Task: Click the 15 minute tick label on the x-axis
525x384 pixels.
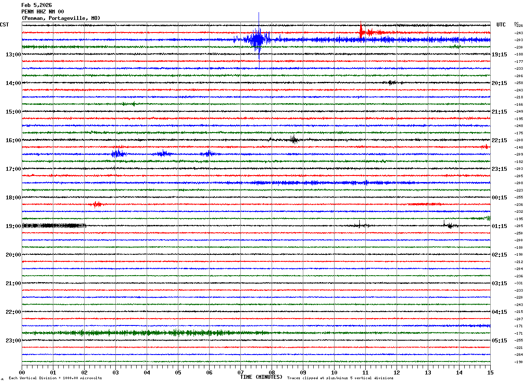Action: (x=490, y=372)
